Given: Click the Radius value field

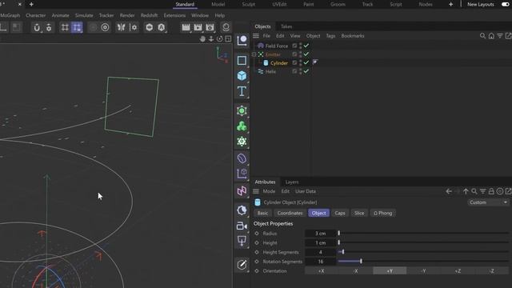Looking at the screenshot, I should click(320, 234).
